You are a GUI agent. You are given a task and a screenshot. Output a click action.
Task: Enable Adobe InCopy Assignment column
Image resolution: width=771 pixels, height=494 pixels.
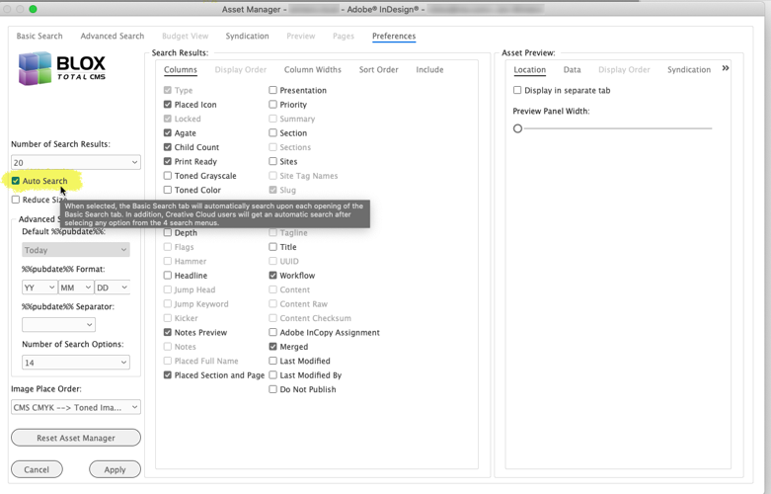[x=272, y=333]
